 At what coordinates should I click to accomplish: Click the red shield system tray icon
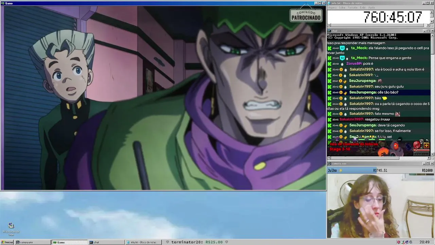pos(399,242)
